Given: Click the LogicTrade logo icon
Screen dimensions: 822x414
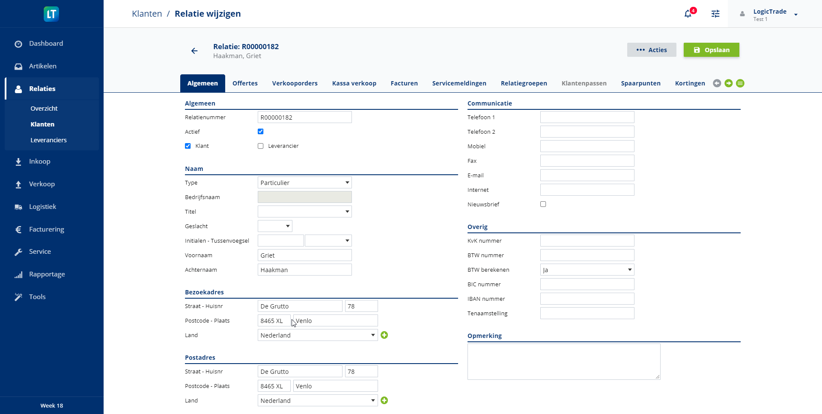Looking at the screenshot, I should click(51, 14).
